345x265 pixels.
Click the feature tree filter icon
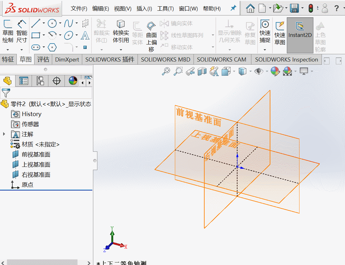[6, 93]
